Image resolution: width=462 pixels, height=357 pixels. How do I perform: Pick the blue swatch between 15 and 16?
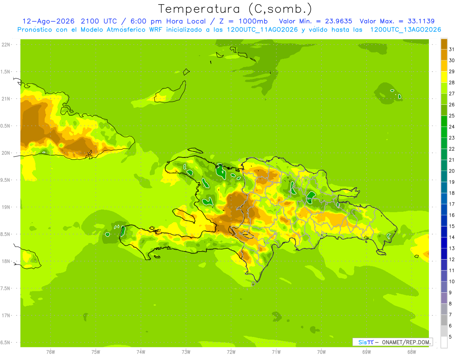tap(444, 221)
